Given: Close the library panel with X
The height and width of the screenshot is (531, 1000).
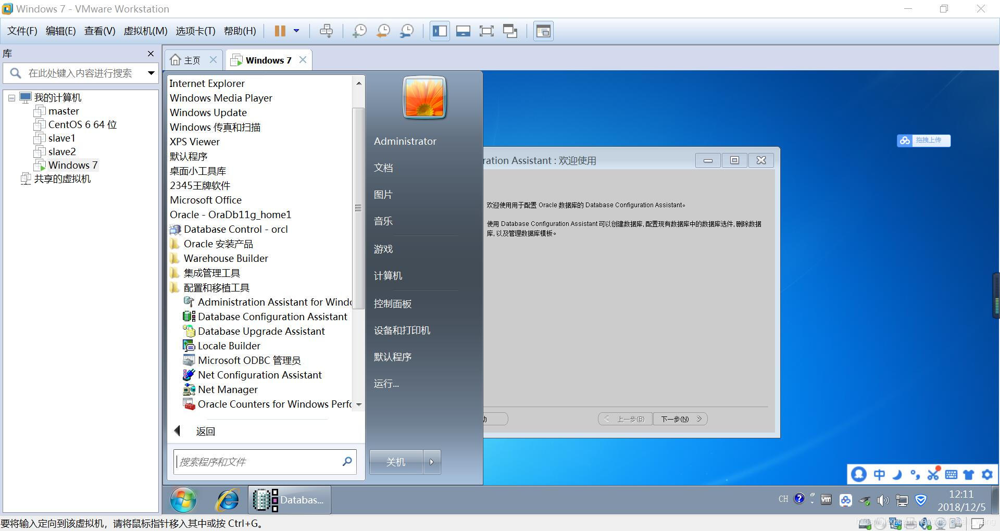Looking at the screenshot, I should pyautogui.click(x=151, y=54).
